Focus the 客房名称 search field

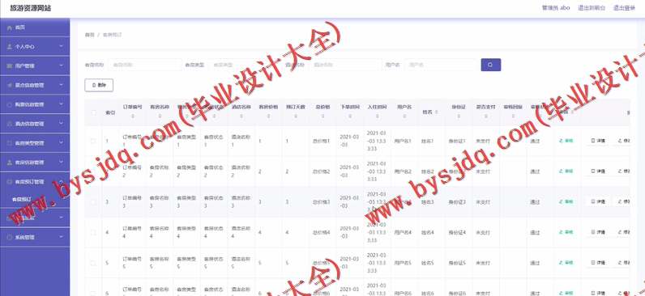(145, 65)
